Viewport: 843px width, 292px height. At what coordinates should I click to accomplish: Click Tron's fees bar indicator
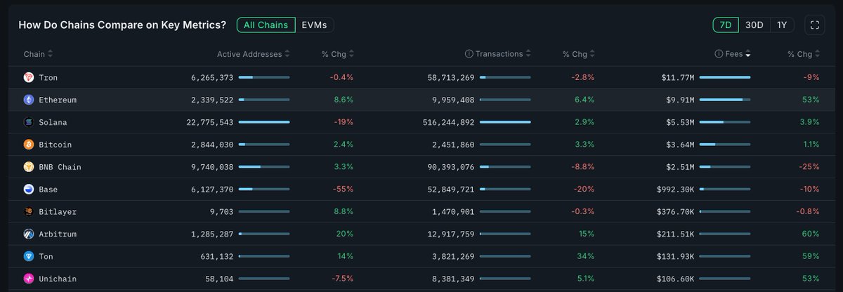pos(725,77)
